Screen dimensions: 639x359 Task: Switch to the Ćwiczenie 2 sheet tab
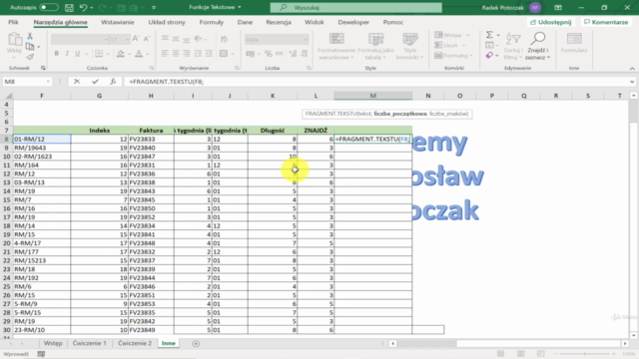[x=135, y=343]
